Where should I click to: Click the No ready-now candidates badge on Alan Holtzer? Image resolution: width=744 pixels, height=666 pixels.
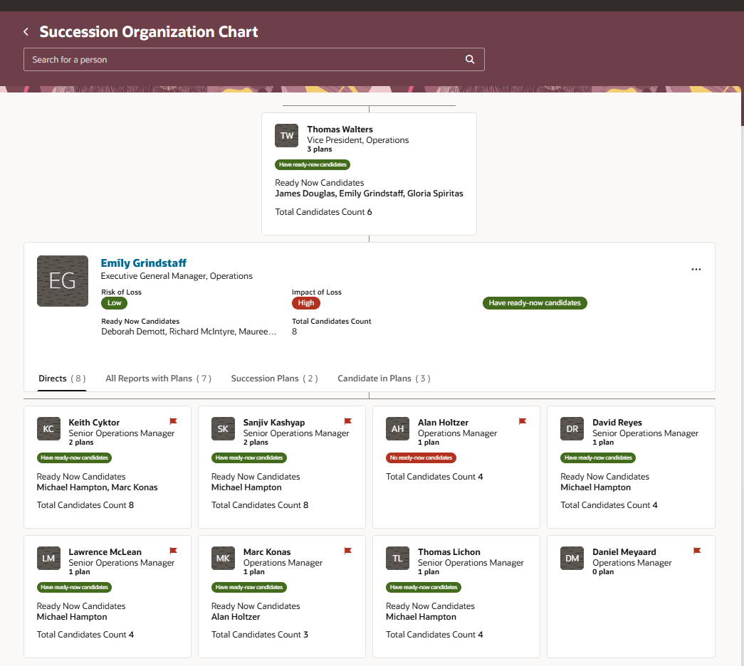[421, 458]
